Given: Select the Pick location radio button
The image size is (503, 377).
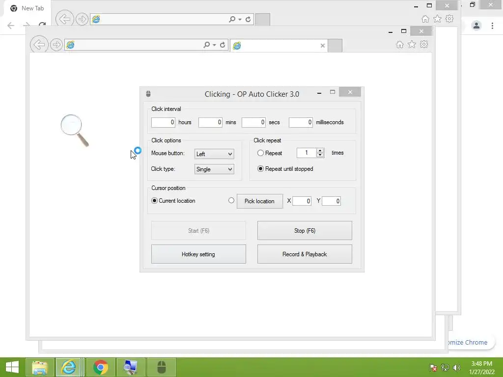Looking at the screenshot, I should pos(231,200).
